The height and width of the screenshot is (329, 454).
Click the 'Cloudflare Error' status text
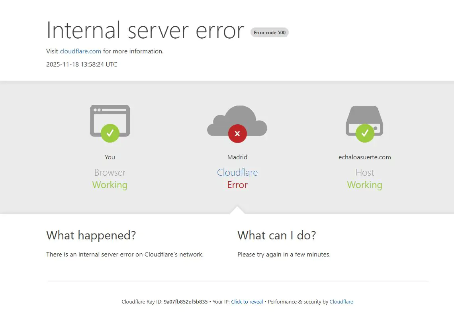(x=237, y=178)
